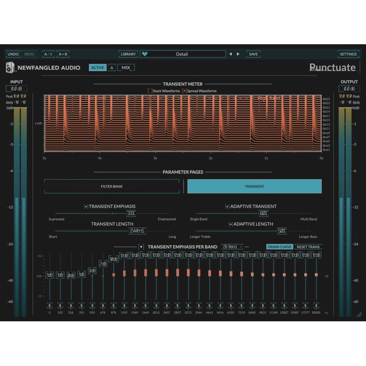Screen dimensions: 366x366
Task: Click the window resize corner grip icon
Action: [x=359, y=314]
